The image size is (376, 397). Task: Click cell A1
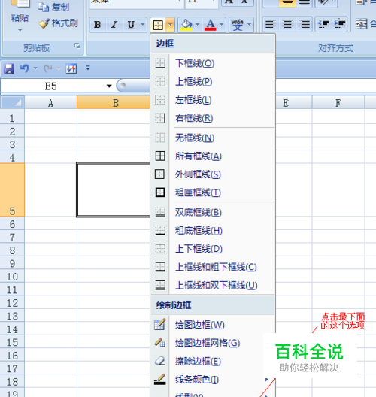coord(50,117)
